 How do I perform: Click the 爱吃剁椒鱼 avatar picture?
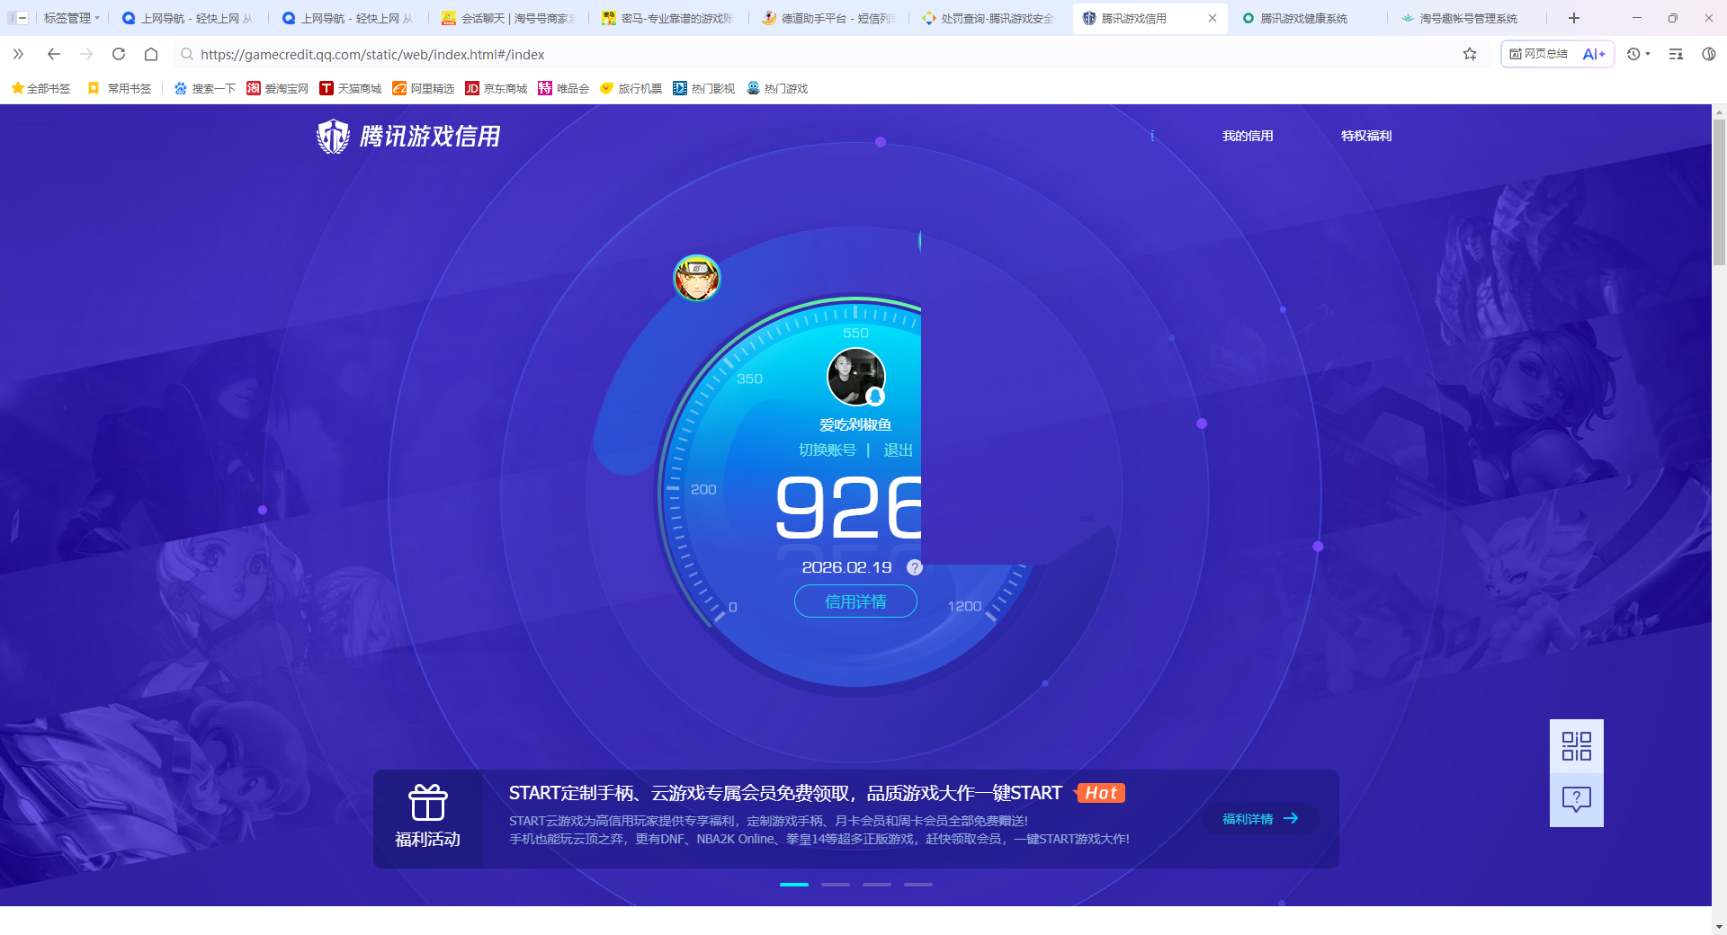pyautogui.click(x=857, y=377)
